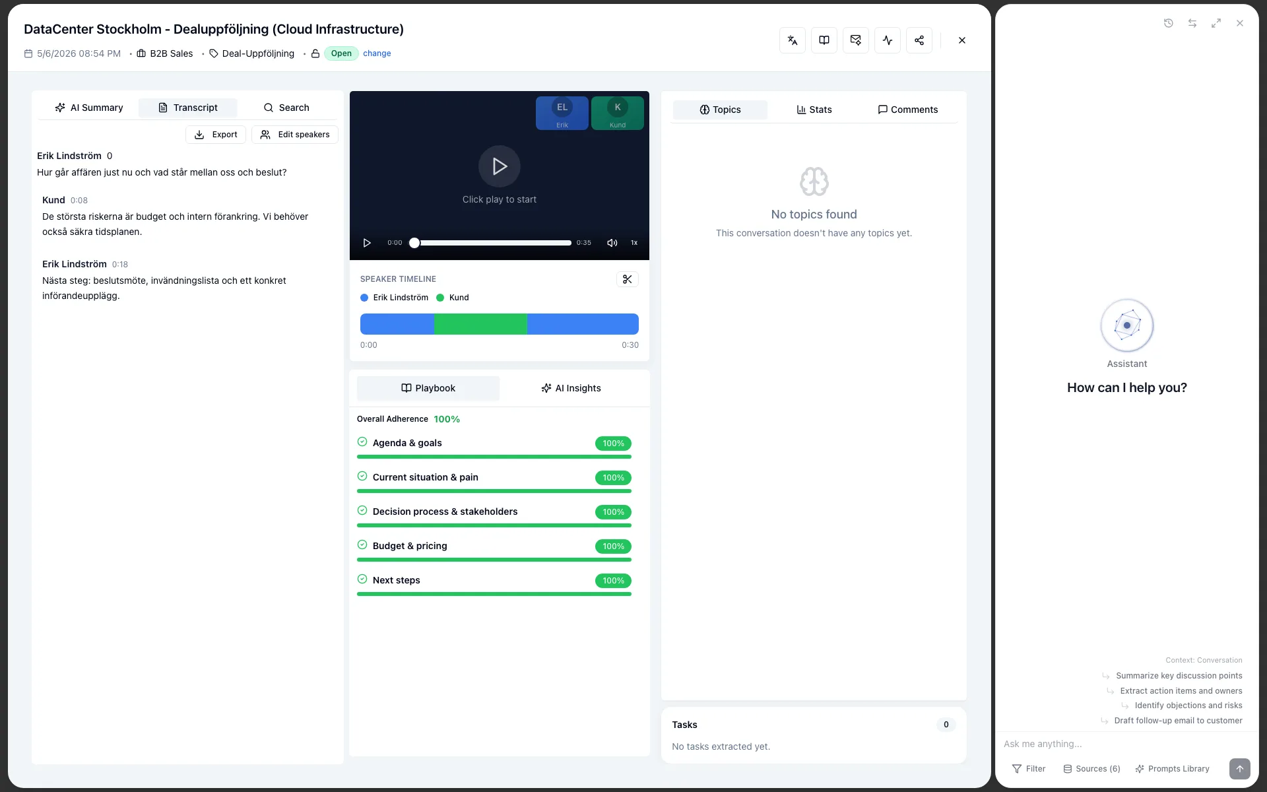The height and width of the screenshot is (792, 1267).
Task: Click the brain icon above No topics found
Action: click(814, 181)
